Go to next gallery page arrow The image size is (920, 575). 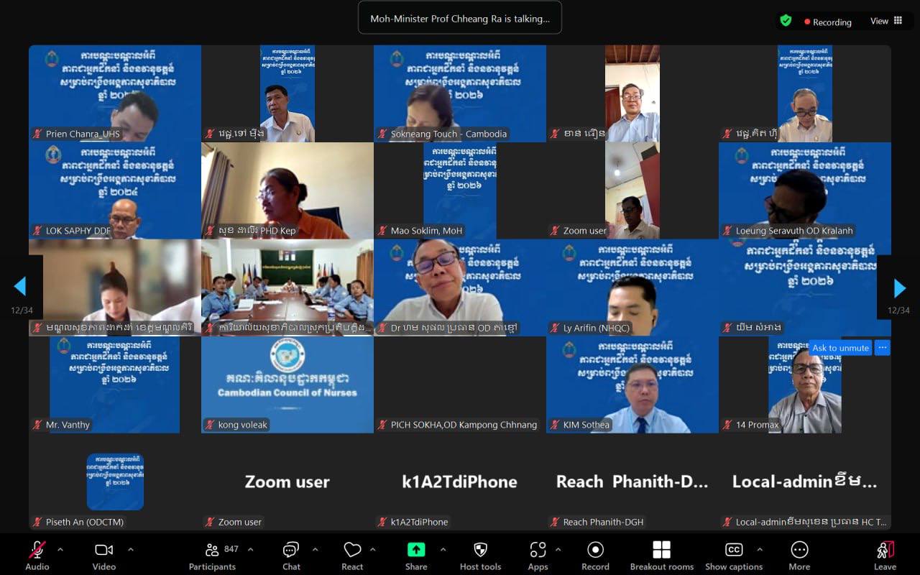(899, 288)
